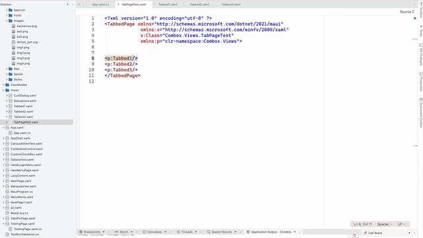Open Application Output - Combox pad
Screen dimensions: 423x238
tap(271, 232)
